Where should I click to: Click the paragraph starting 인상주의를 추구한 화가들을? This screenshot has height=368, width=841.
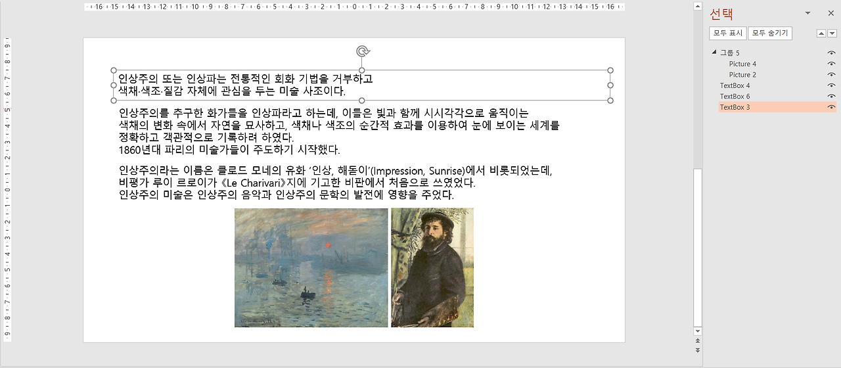pyautogui.click(x=339, y=131)
